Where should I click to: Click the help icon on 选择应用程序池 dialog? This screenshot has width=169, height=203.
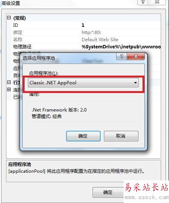121,56
